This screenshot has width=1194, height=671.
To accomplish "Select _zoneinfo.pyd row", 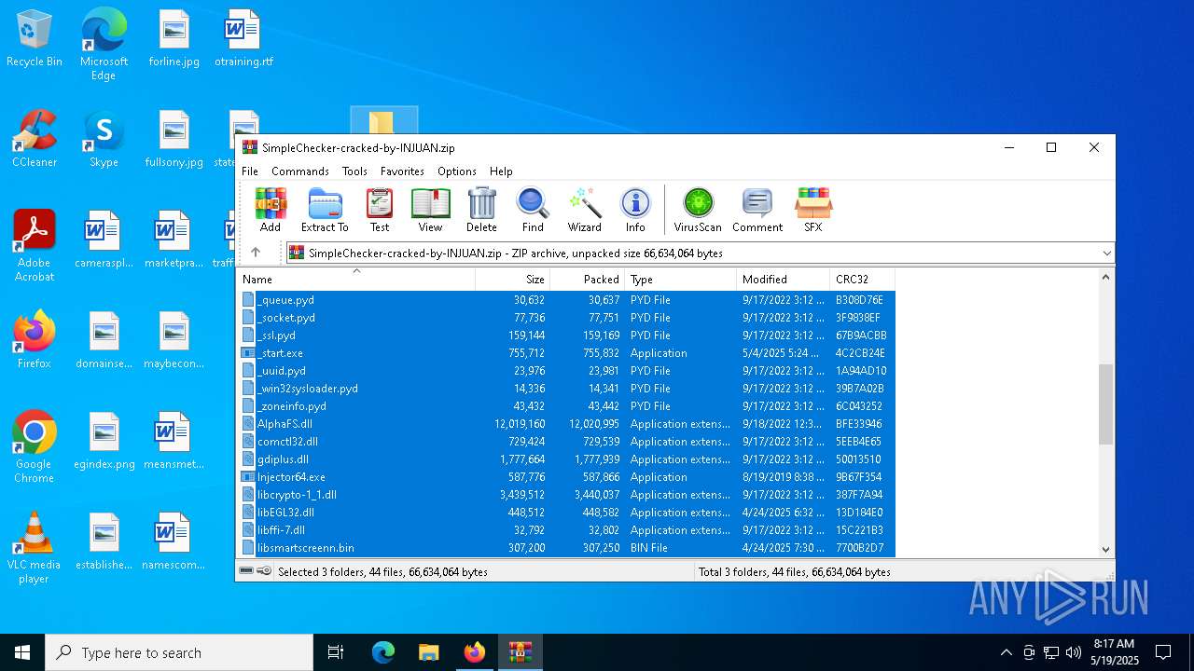I will pos(566,406).
